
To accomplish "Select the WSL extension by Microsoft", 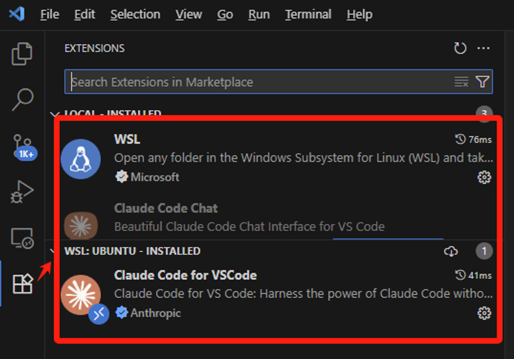I will 257,158.
